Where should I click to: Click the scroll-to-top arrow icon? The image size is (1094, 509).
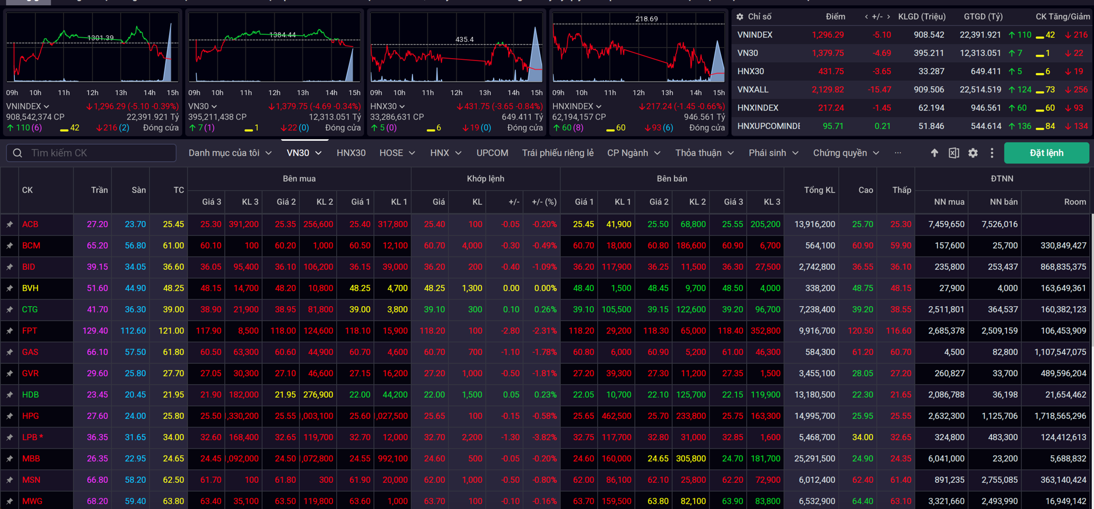(934, 153)
